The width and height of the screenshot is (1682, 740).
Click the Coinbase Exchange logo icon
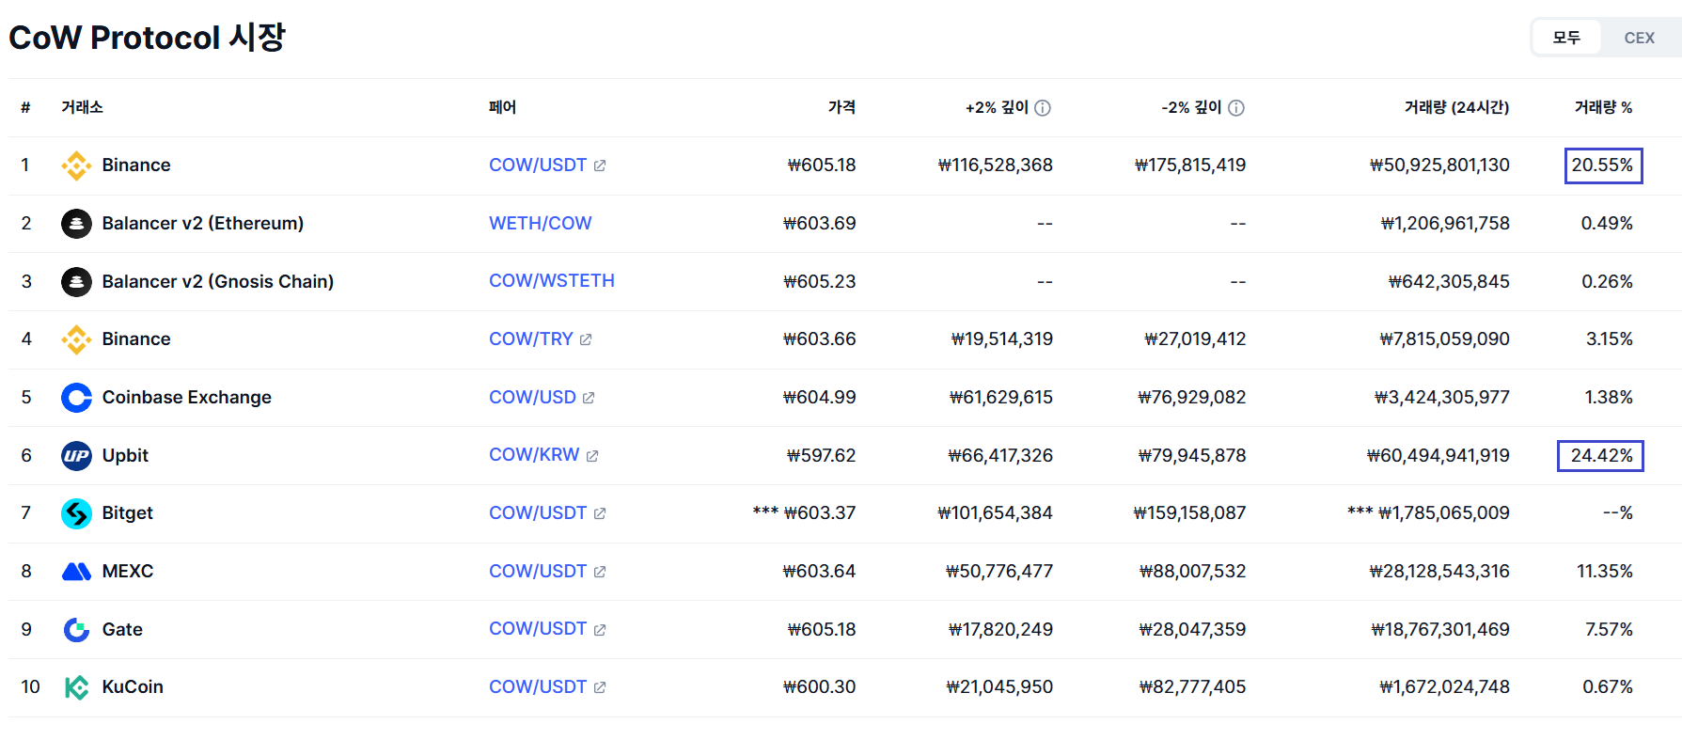(76, 398)
